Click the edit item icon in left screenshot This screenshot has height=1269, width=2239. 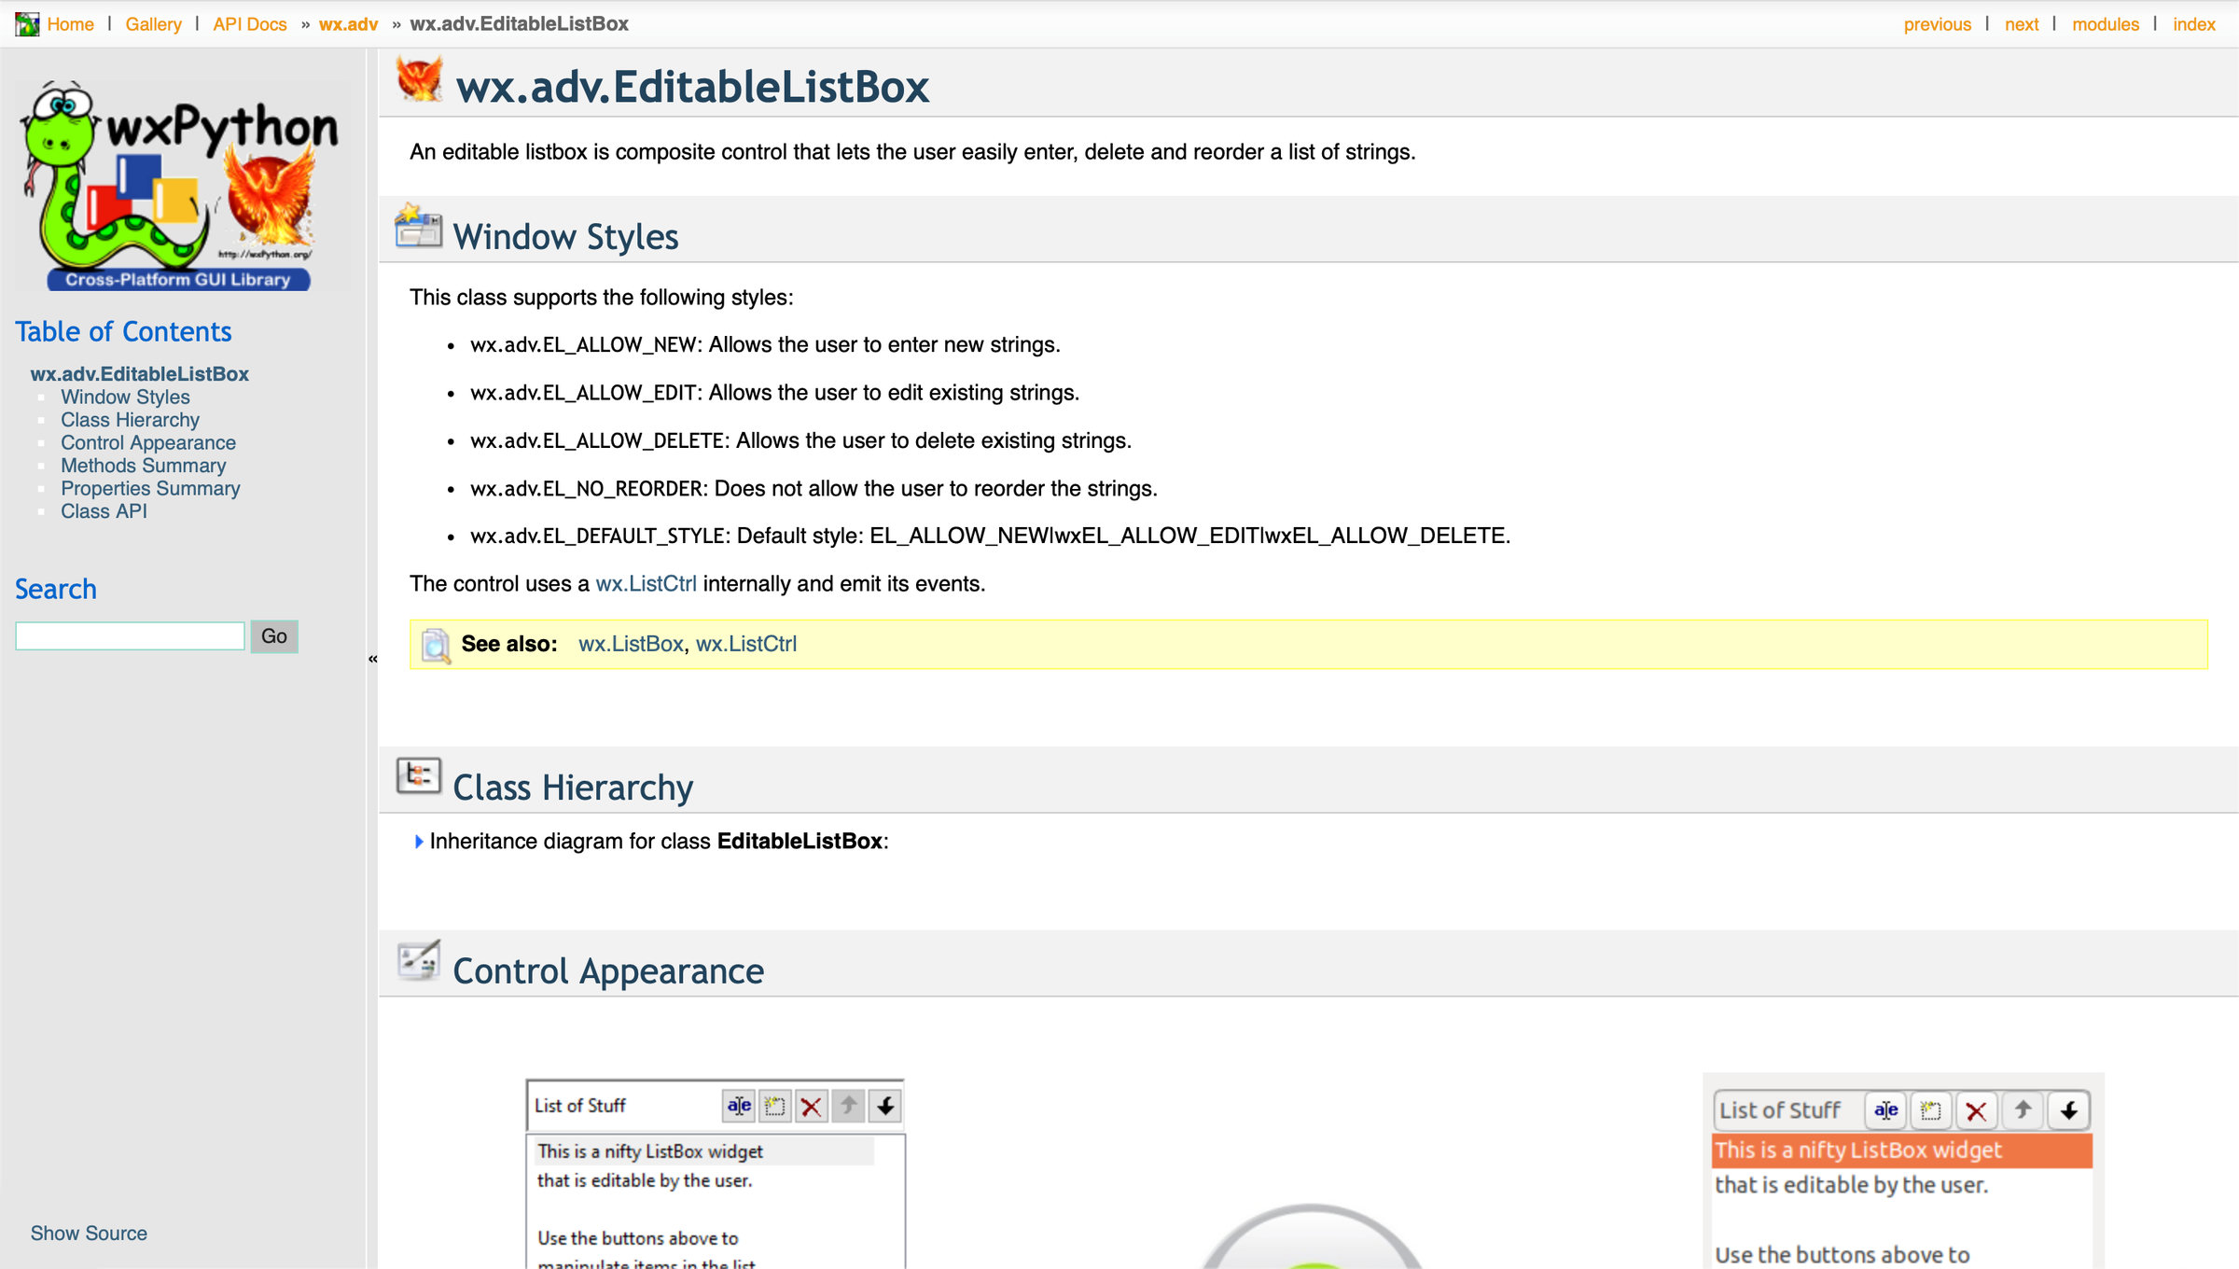739,1107
